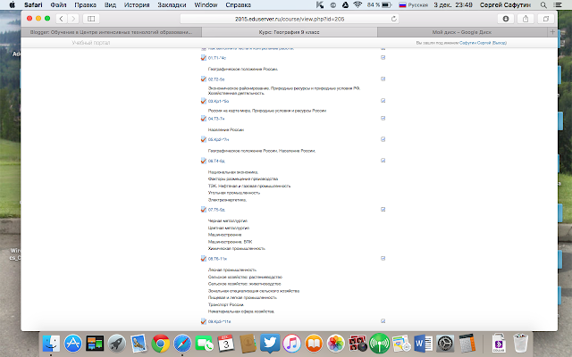Show the Safari sidebar

pos(91,19)
